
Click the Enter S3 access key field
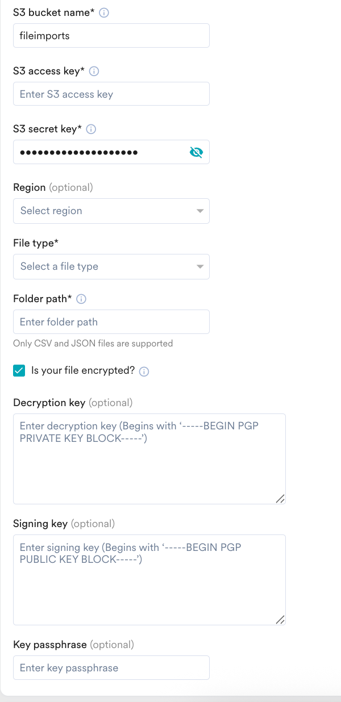[111, 94]
